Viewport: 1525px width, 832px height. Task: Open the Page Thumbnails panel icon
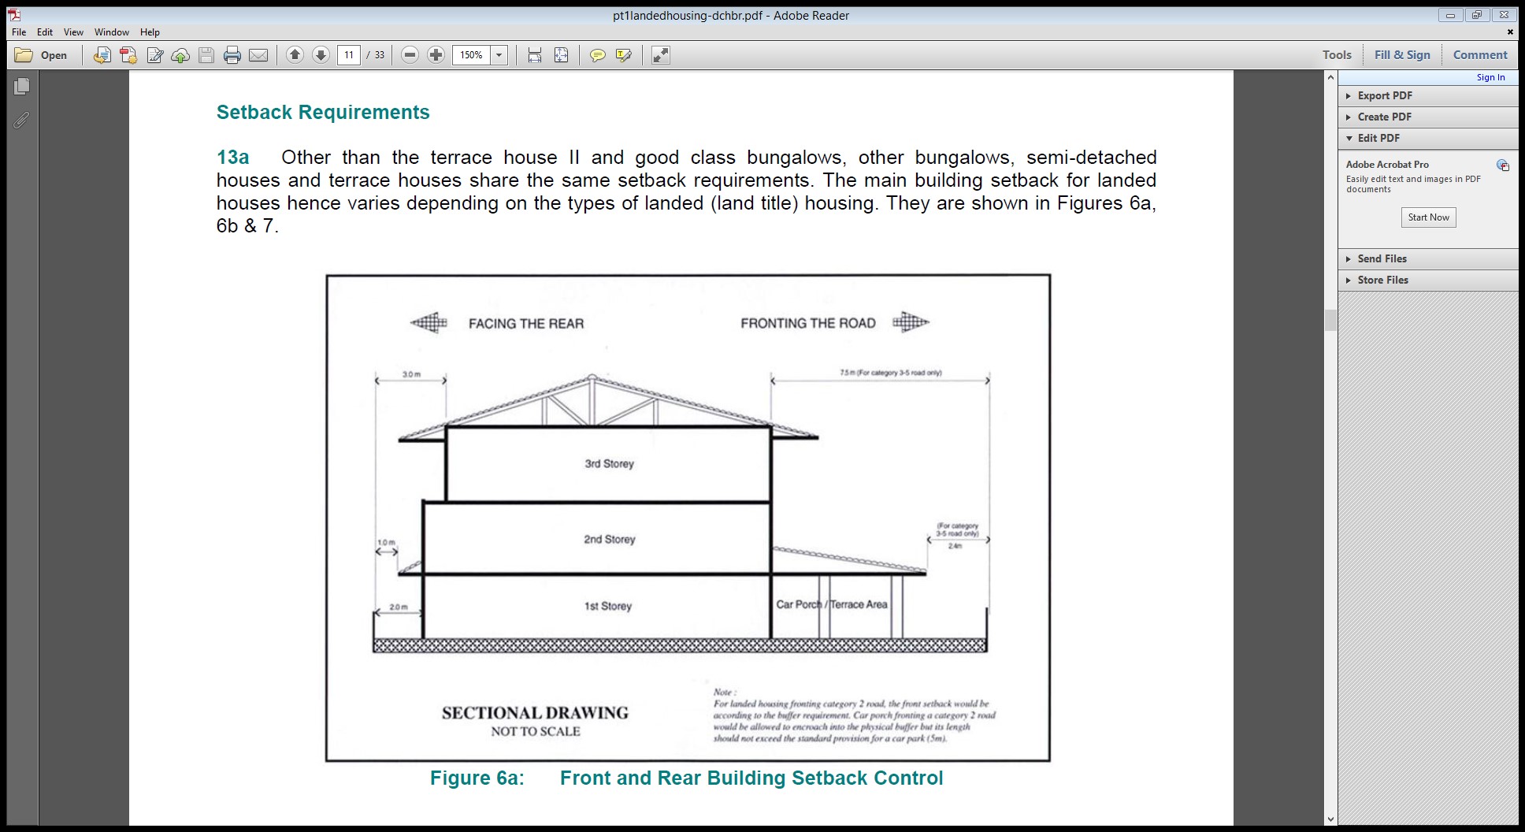[23, 87]
